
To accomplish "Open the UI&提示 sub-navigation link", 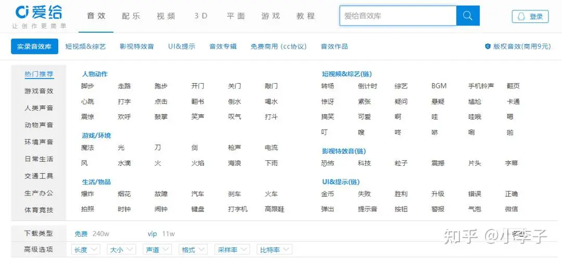I will tap(182, 47).
